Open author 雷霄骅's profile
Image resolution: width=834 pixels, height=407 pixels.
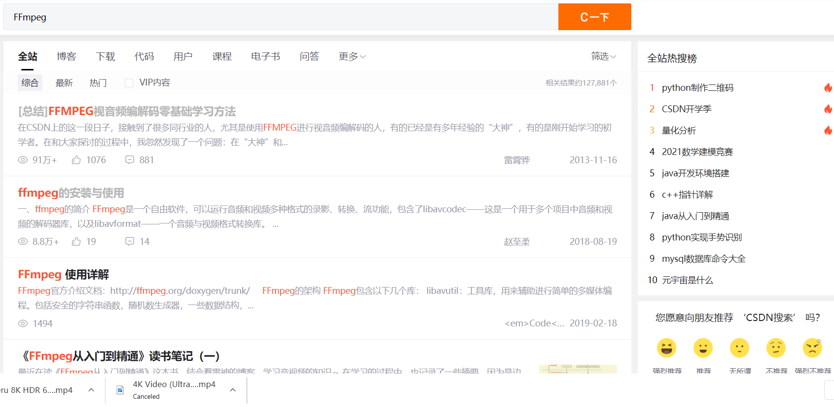517,160
